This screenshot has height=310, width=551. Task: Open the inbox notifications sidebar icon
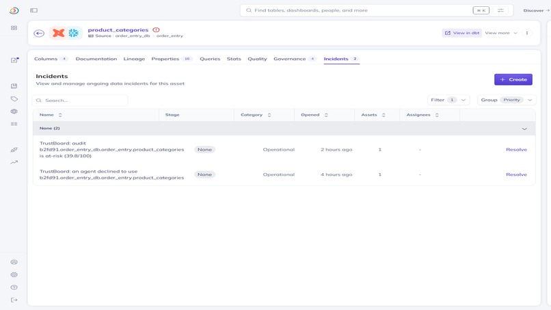(14, 60)
